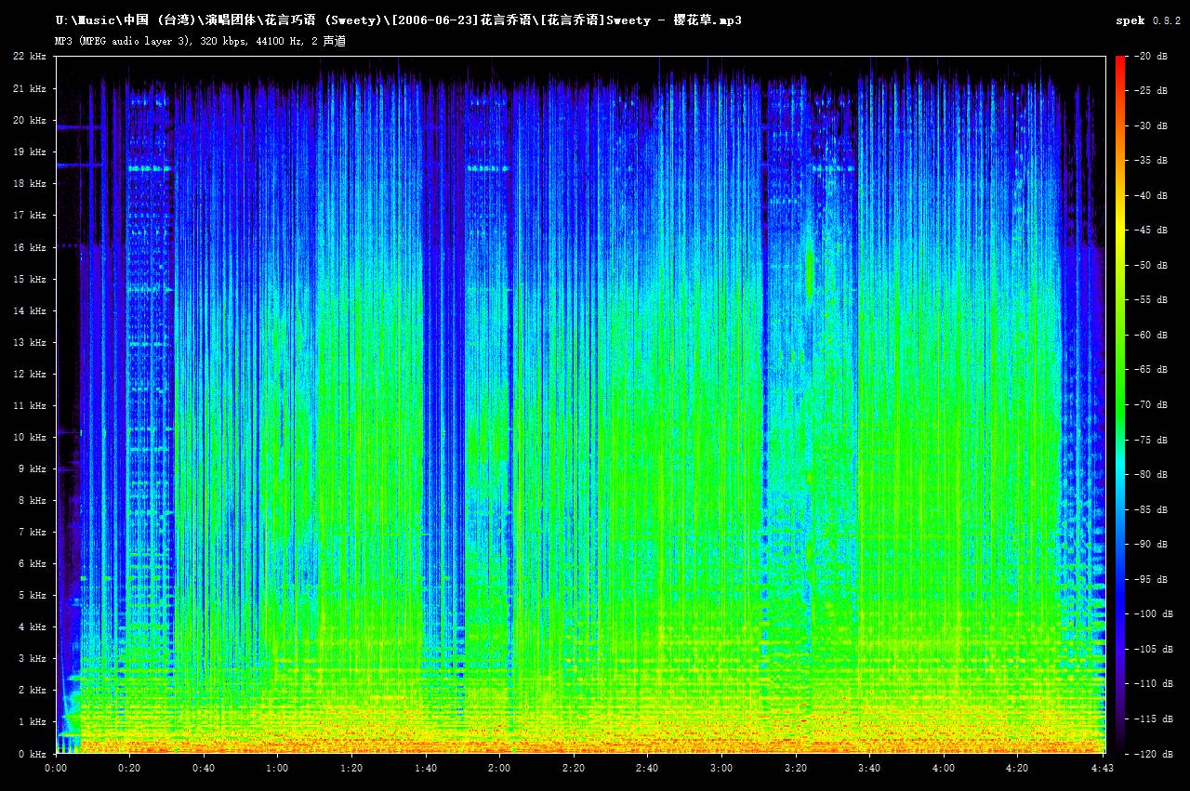Click the 樱花草.mp3 filename in the path
The height and width of the screenshot is (791, 1190).
707,19
